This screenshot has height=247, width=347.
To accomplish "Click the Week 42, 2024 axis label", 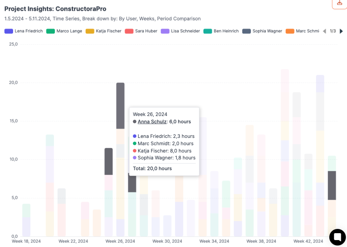I will tap(308, 241).
